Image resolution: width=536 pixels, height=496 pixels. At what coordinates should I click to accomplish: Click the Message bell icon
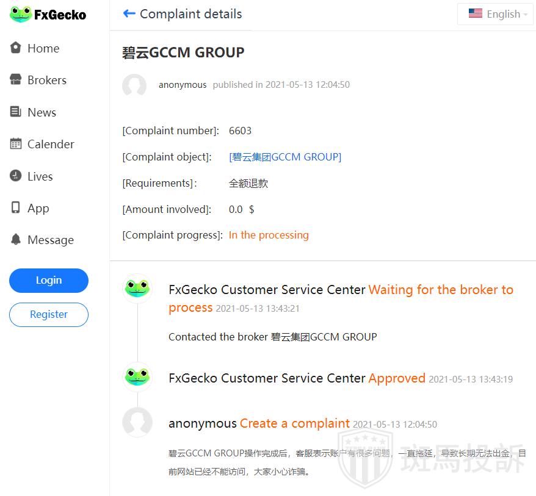[16, 240]
